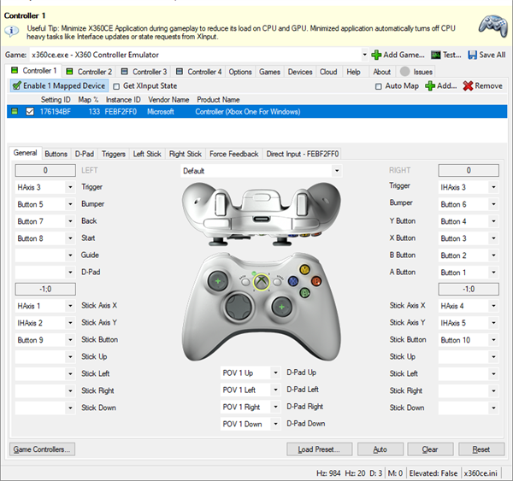Click the Test monitor icon
Image resolution: width=513 pixels, height=481 pixels.
pos(435,55)
